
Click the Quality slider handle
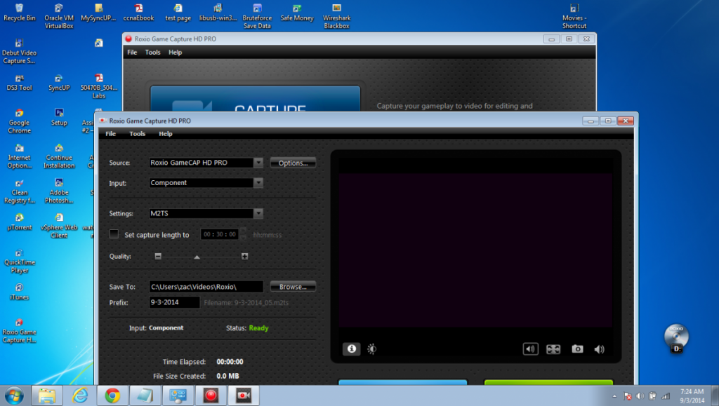[x=197, y=257]
